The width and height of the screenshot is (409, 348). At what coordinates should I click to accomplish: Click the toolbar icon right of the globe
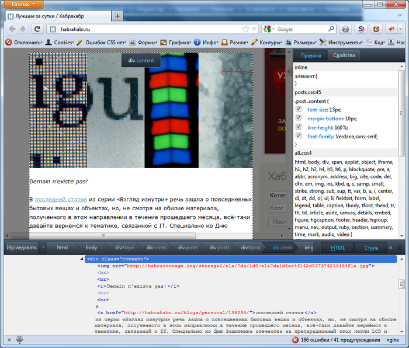[x=391, y=29]
